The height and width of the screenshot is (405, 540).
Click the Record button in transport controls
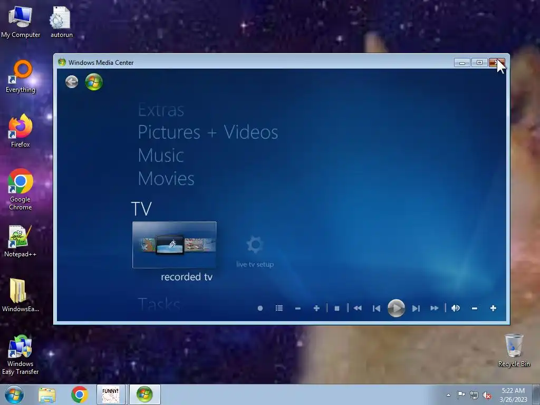[260, 308]
